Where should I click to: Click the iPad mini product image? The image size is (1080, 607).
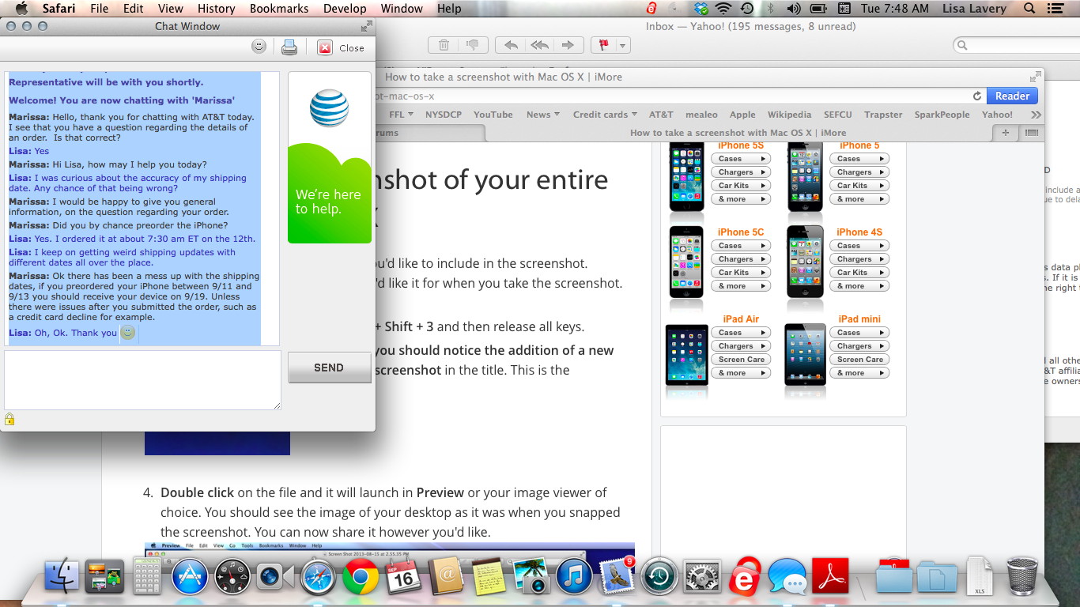click(805, 356)
